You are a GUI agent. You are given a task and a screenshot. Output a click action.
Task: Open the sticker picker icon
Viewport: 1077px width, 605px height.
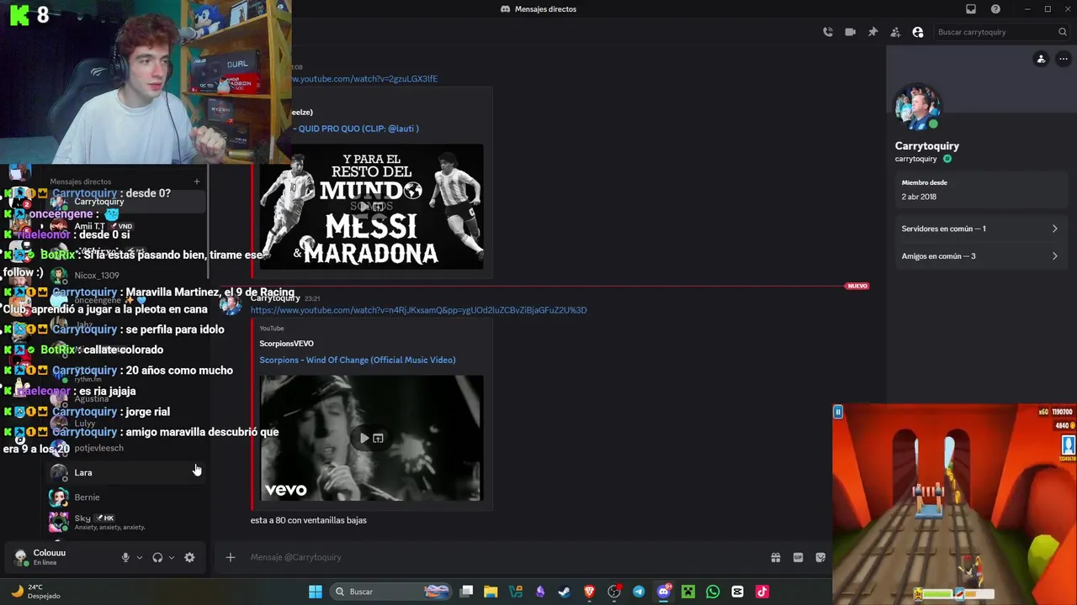coord(820,557)
